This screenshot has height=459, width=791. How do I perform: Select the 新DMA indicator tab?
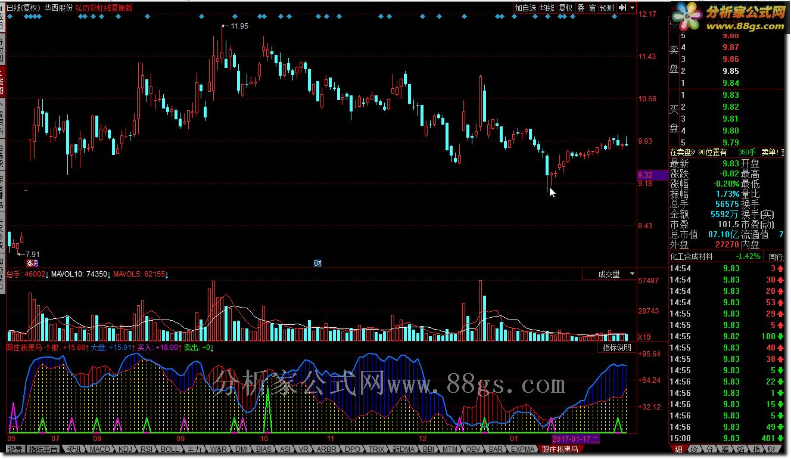tap(403, 449)
